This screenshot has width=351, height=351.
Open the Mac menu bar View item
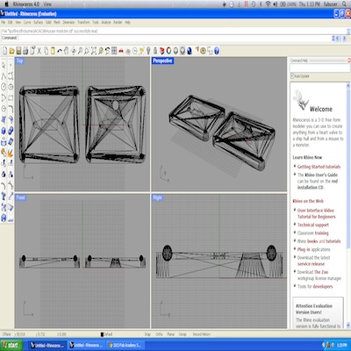tap(47, 4)
